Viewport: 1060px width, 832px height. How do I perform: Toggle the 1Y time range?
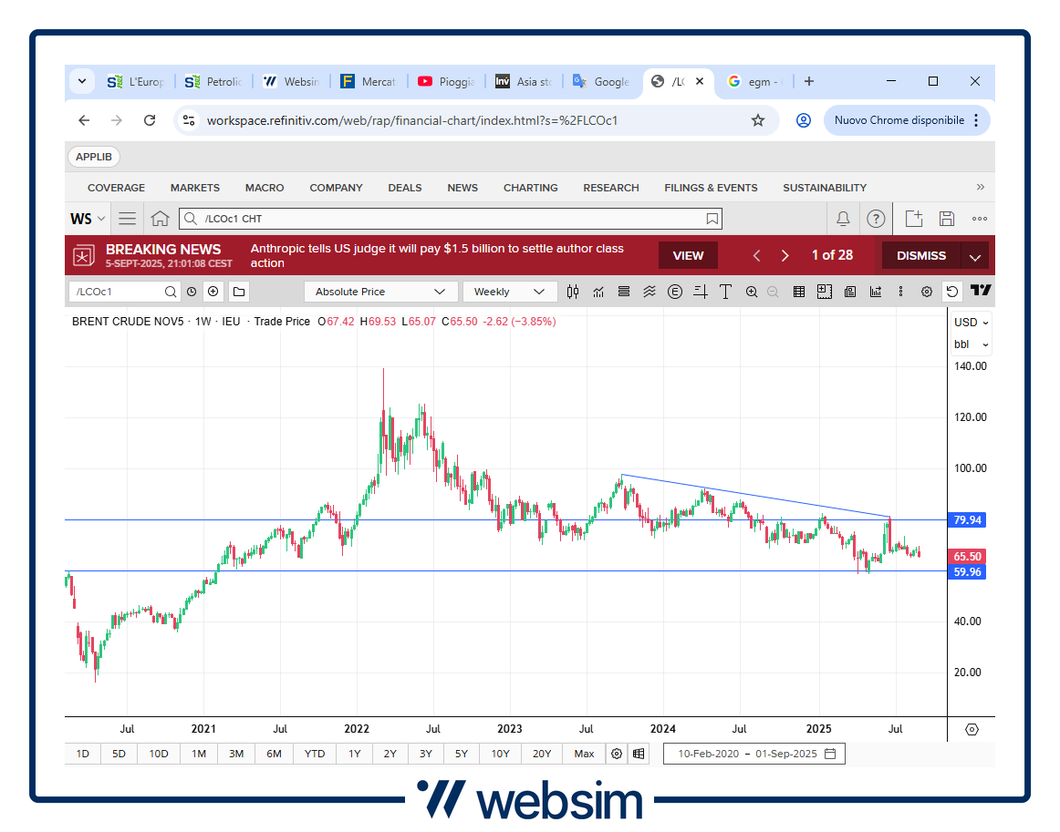click(355, 754)
